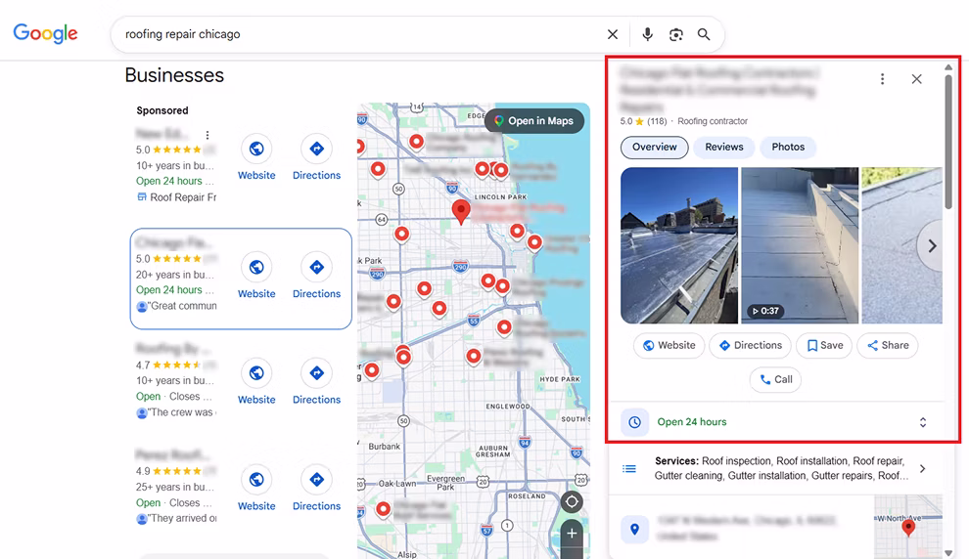This screenshot has height=559, width=969.
Task: Show next photos with right arrow
Action: coord(932,245)
